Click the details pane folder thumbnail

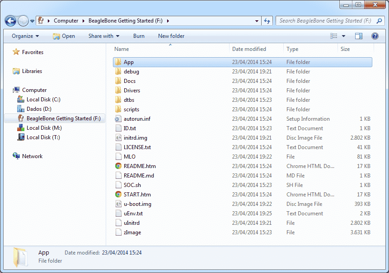[x=20, y=257]
